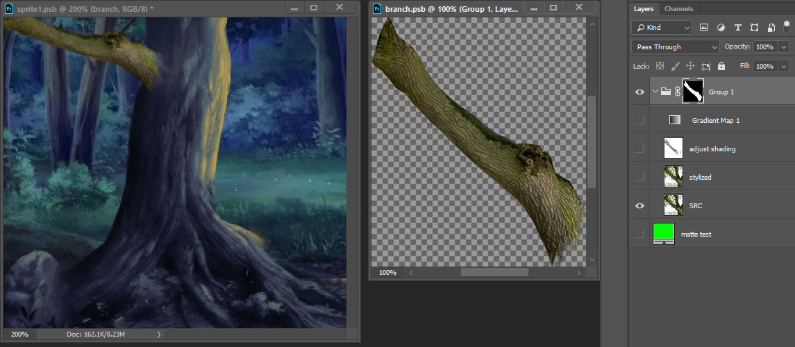Hide the SRC layer
Screen dimensions: 795x347
(x=639, y=205)
